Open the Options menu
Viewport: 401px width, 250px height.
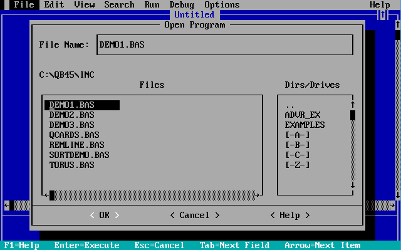[222, 4]
